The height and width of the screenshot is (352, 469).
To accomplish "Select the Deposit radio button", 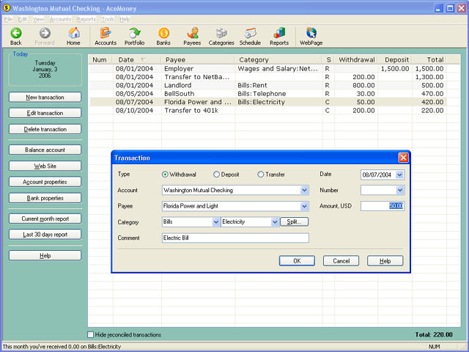I will point(216,175).
